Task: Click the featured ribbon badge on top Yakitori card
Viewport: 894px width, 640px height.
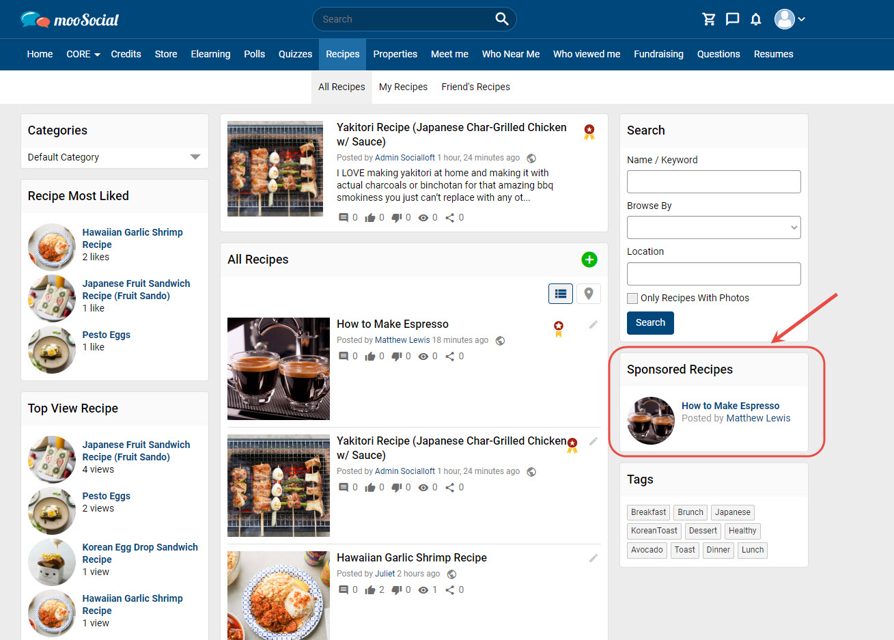Action: (x=589, y=132)
